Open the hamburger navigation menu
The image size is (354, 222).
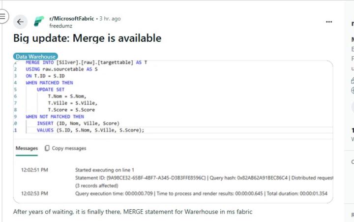[3, 16]
